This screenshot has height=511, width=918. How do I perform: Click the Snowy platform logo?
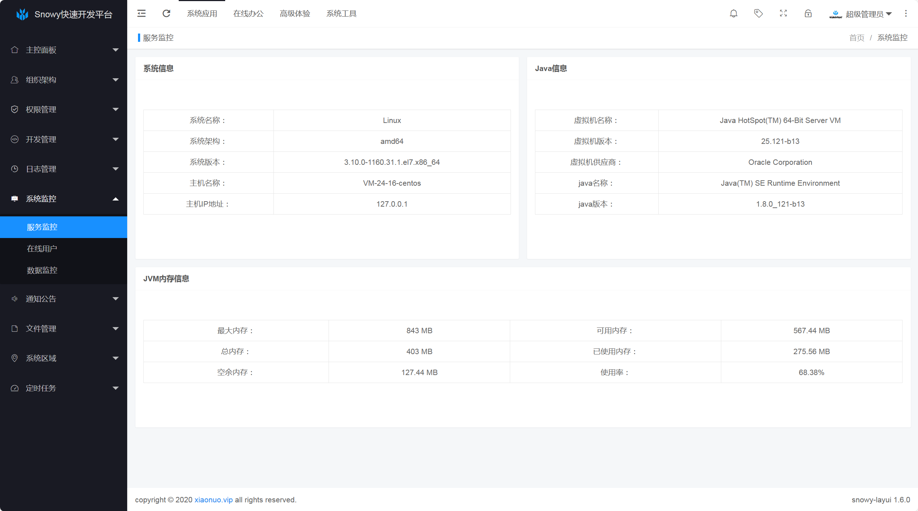(22, 14)
